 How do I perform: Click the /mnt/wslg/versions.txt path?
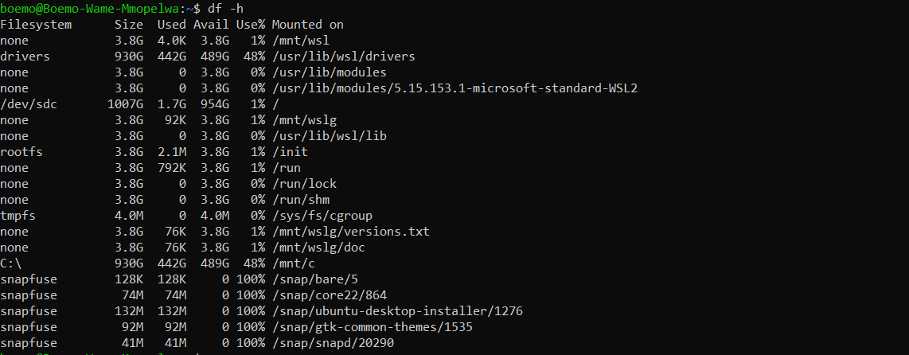(x=350, y=232)
